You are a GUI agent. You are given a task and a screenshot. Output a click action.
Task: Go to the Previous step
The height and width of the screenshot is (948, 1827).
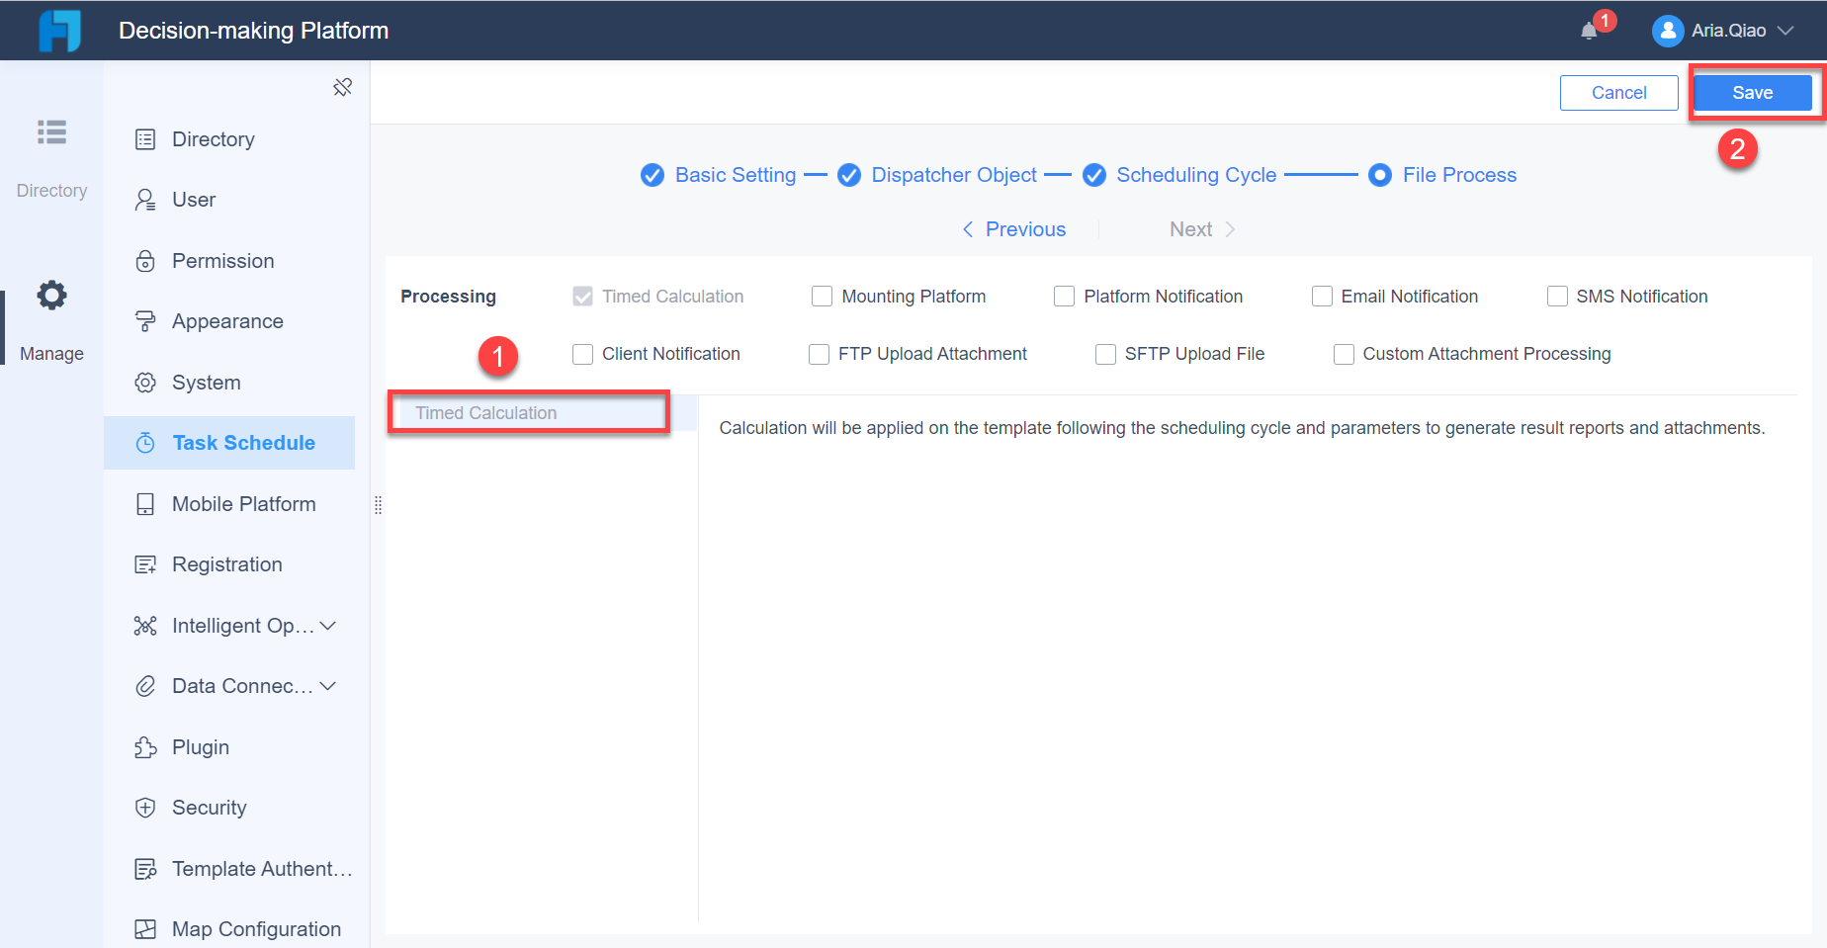(x=1014, y=229)
